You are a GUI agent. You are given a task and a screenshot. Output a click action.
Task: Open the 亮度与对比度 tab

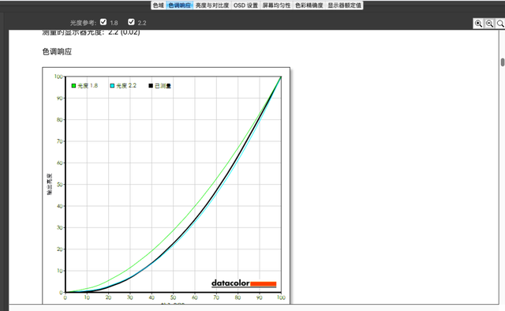click(x=212, y=6)
